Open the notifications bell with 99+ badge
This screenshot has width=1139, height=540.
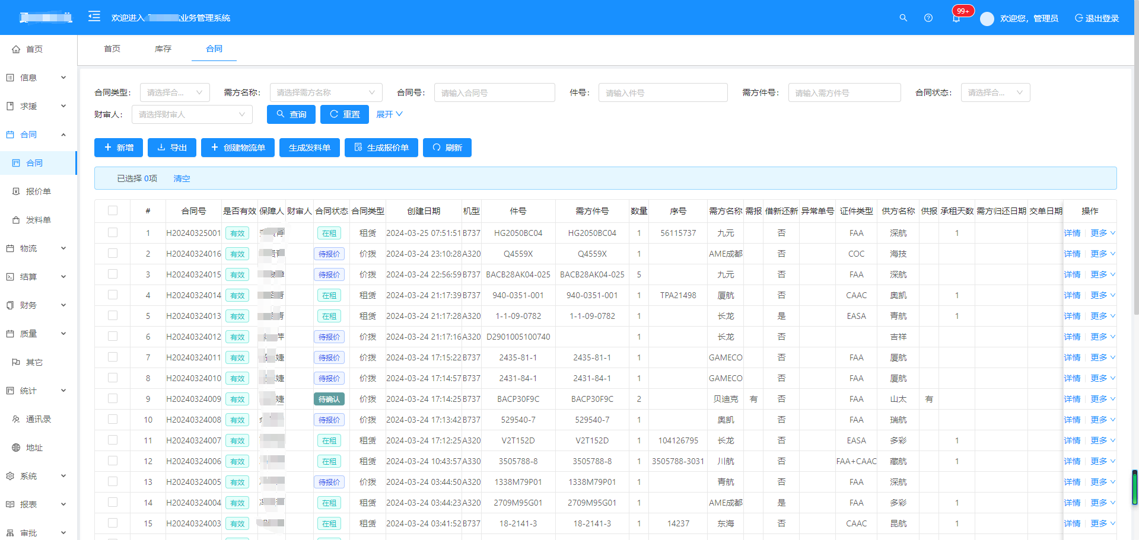point(956,18)
